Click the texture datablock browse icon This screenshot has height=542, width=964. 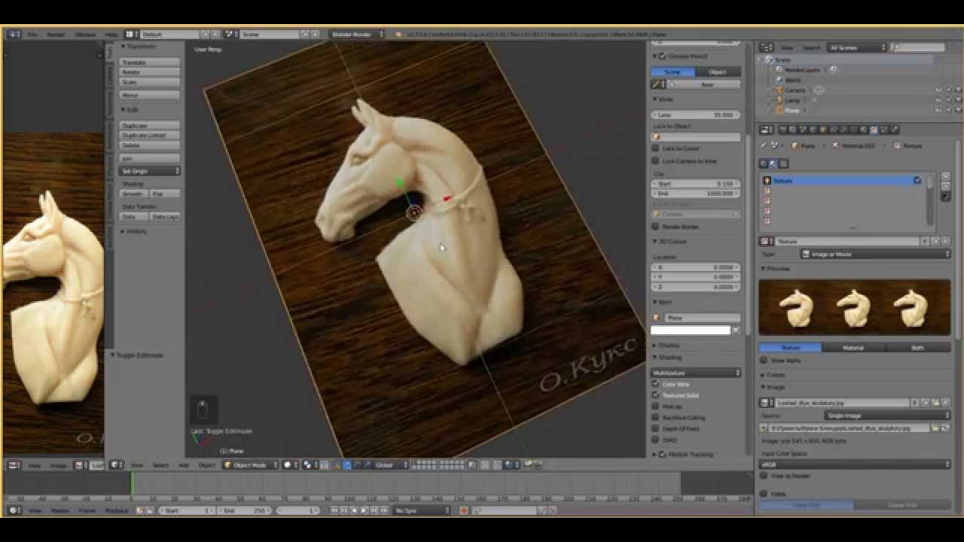[767, 242]
